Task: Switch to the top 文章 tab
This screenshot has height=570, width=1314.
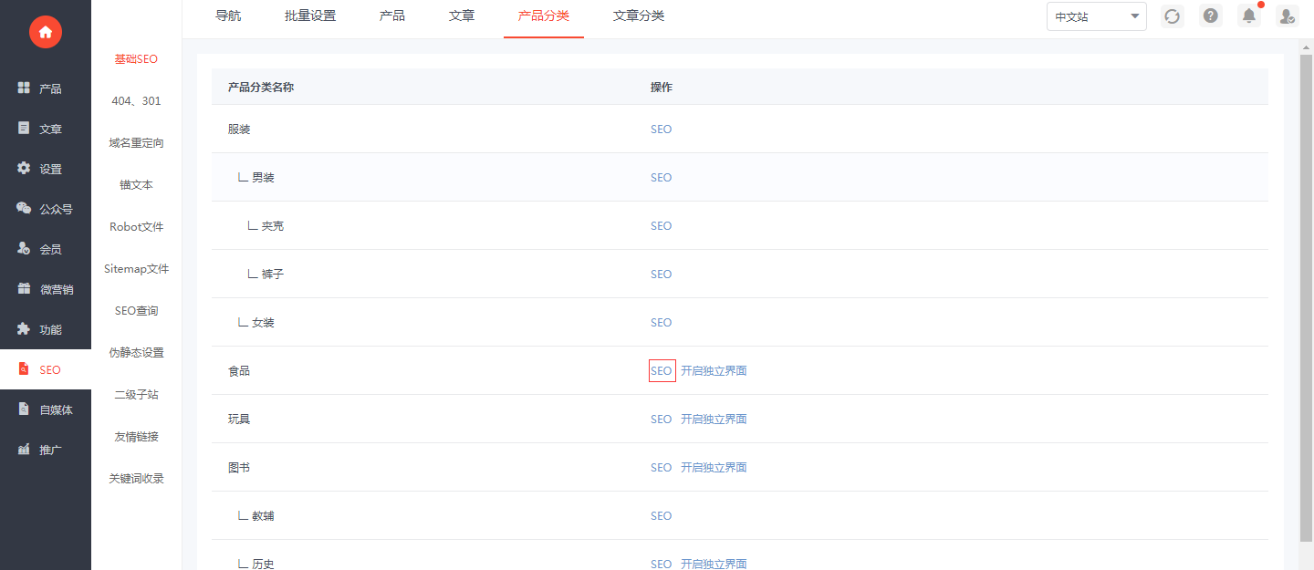Action: pyautogui.click(x=462, y=16)
